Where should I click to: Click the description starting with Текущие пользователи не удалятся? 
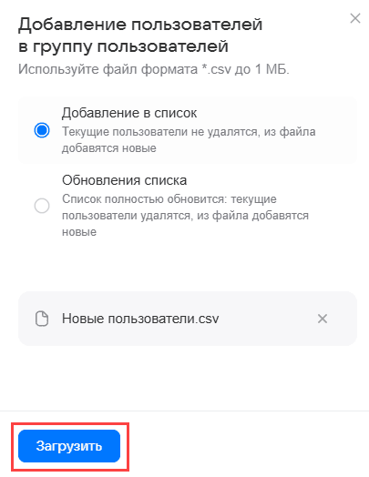tap(189, 140)
